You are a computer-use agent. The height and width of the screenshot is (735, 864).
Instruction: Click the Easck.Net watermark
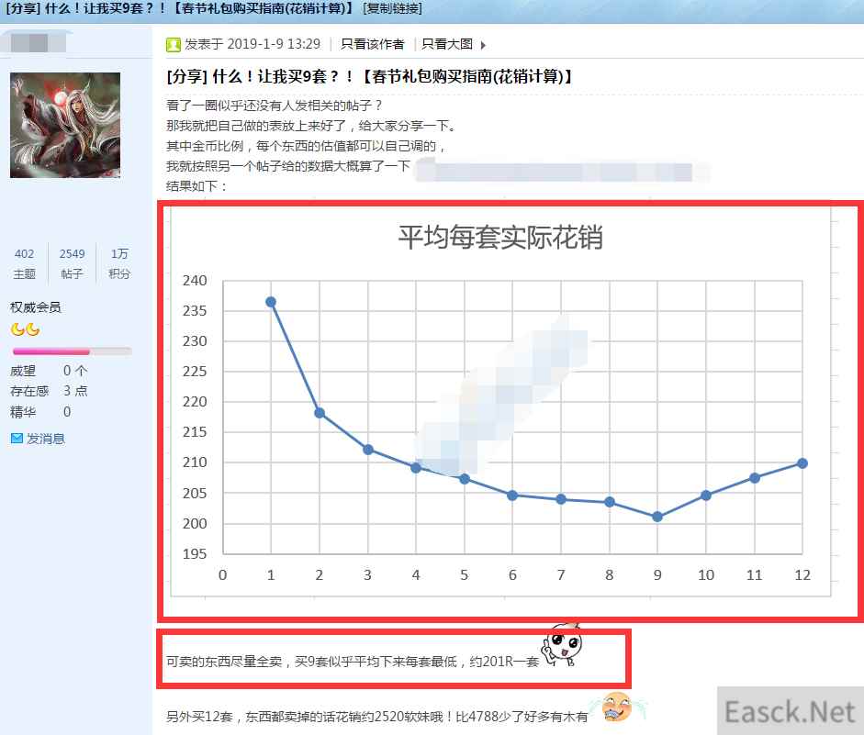(x=788, y=710)
